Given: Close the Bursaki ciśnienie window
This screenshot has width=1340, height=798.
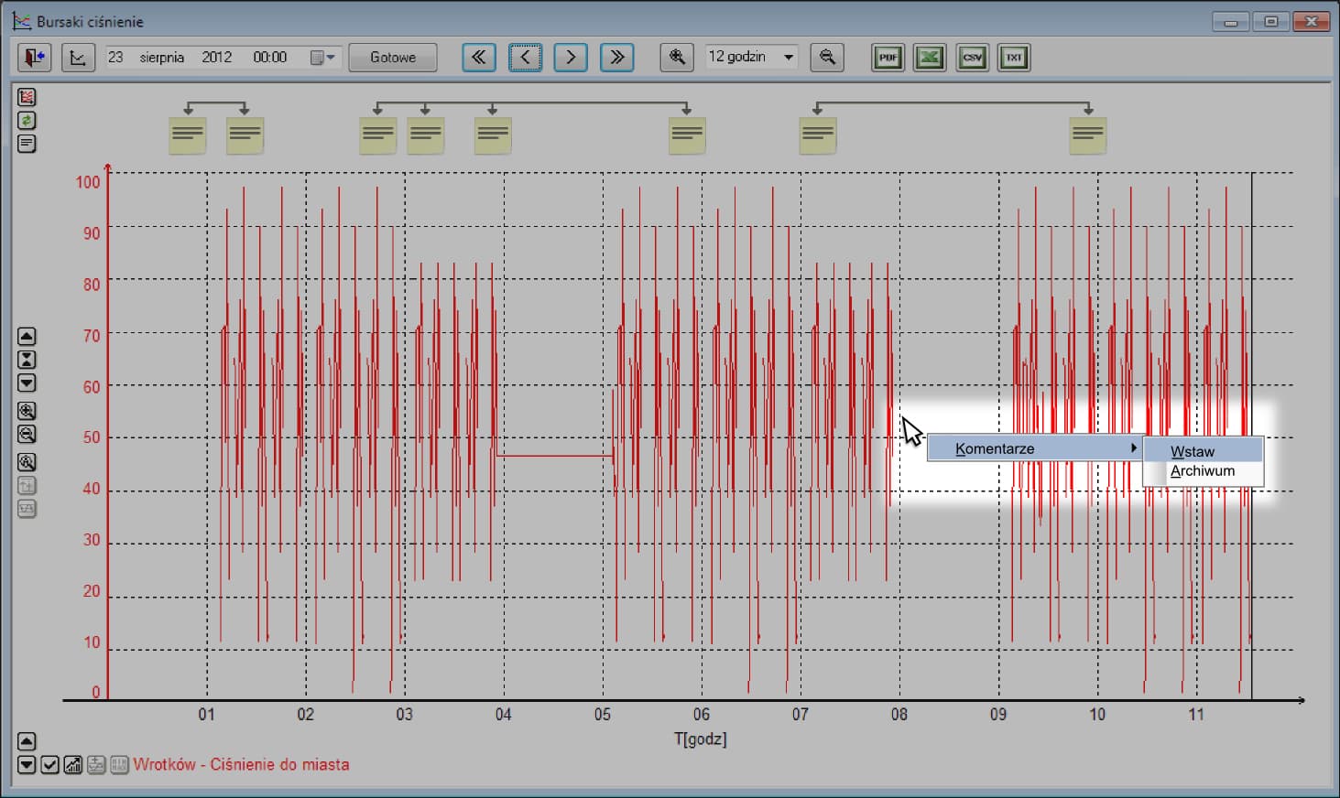Looking at the screenshot, I should coord(1312,21).
